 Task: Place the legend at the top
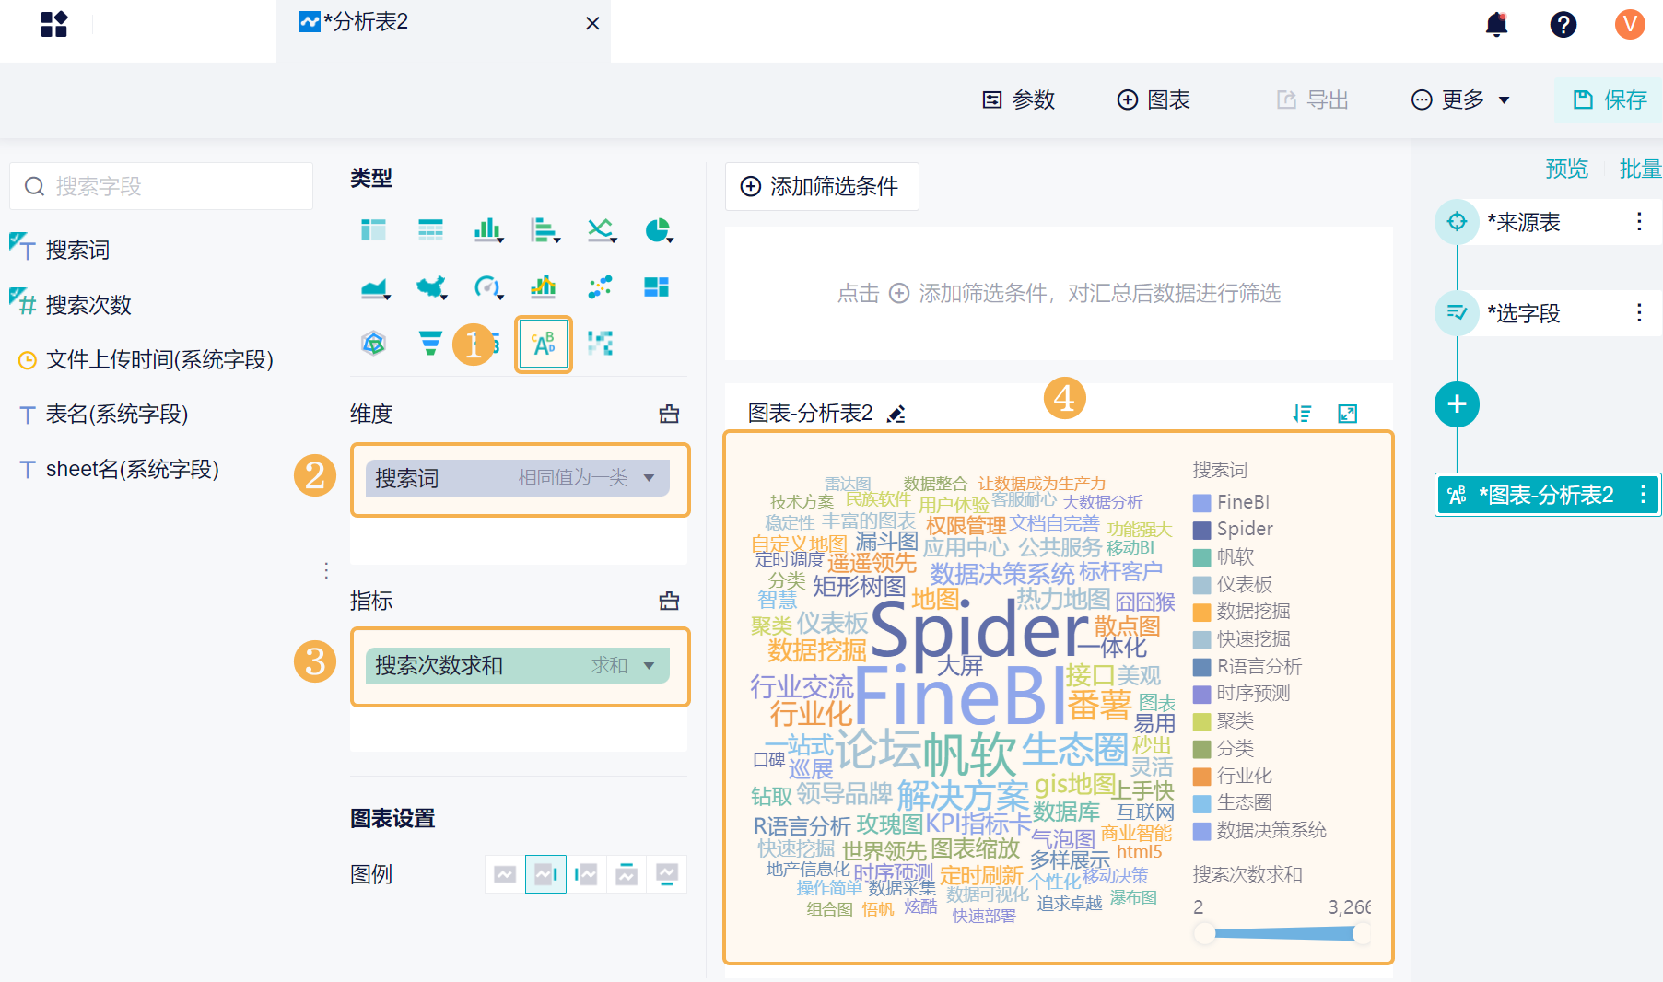click(627, 874)
